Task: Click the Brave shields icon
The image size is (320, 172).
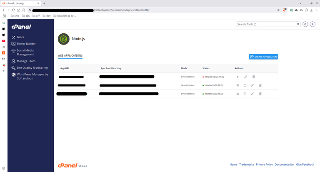Action: (x=284, y=10)
